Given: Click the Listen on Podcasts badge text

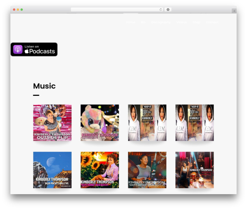Looking at the screenshot, I should [40, 49].
